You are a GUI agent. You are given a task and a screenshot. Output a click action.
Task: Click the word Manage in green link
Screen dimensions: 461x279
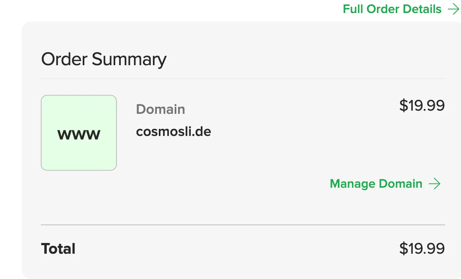pos(352,185)
